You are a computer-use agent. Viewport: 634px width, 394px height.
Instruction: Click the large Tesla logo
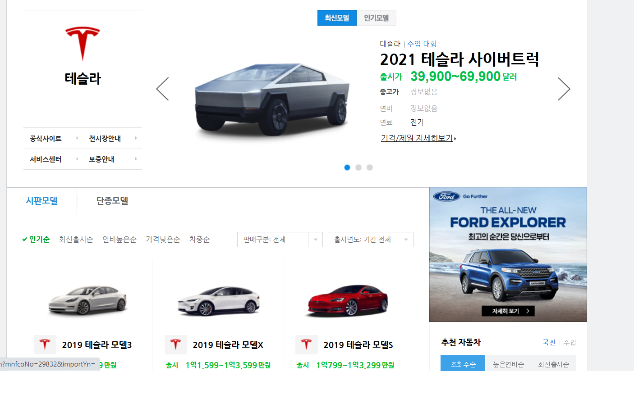(x=83, y=43)
